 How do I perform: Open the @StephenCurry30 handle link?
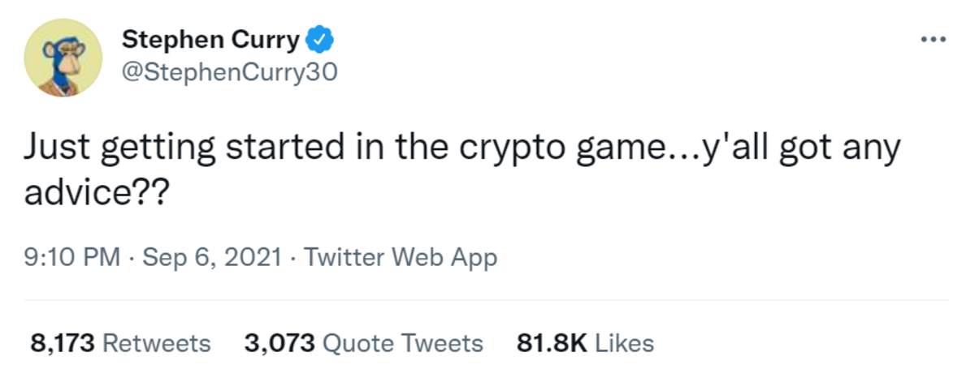228,72
